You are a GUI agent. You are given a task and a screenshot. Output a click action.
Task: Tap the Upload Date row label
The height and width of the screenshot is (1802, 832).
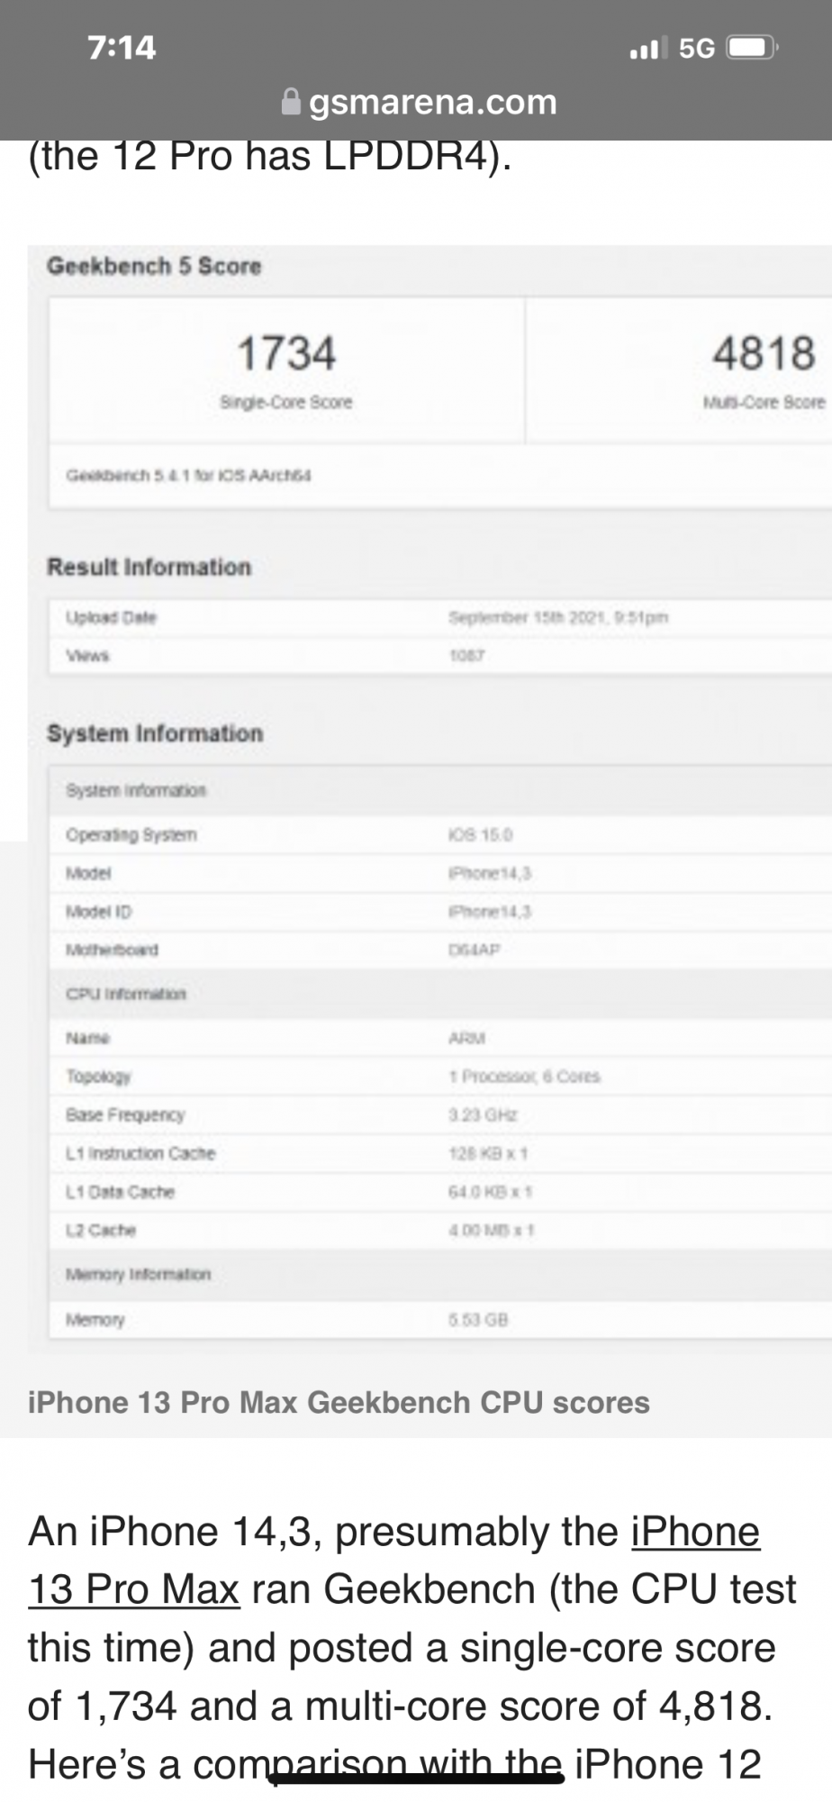(111, 617)
